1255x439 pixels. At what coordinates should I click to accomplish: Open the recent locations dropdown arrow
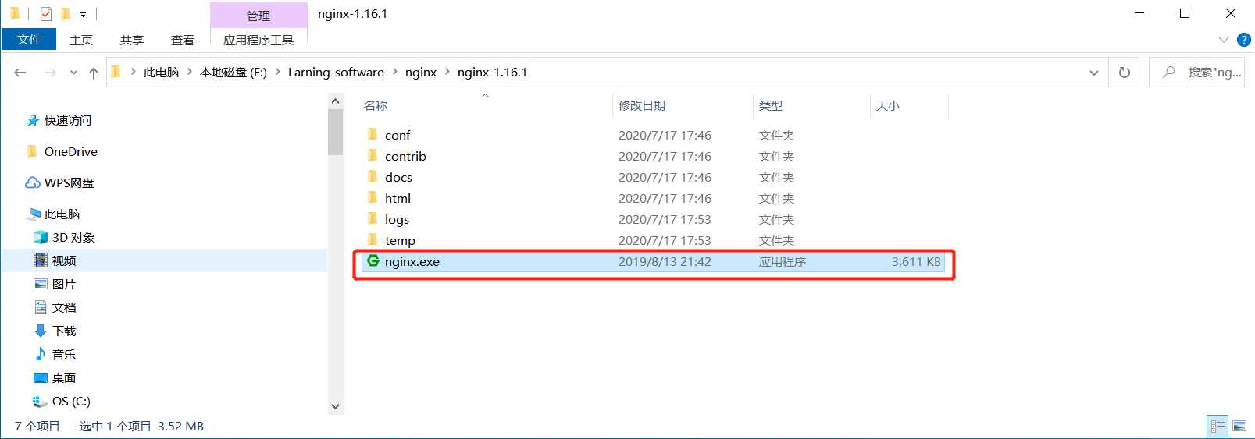73,73
